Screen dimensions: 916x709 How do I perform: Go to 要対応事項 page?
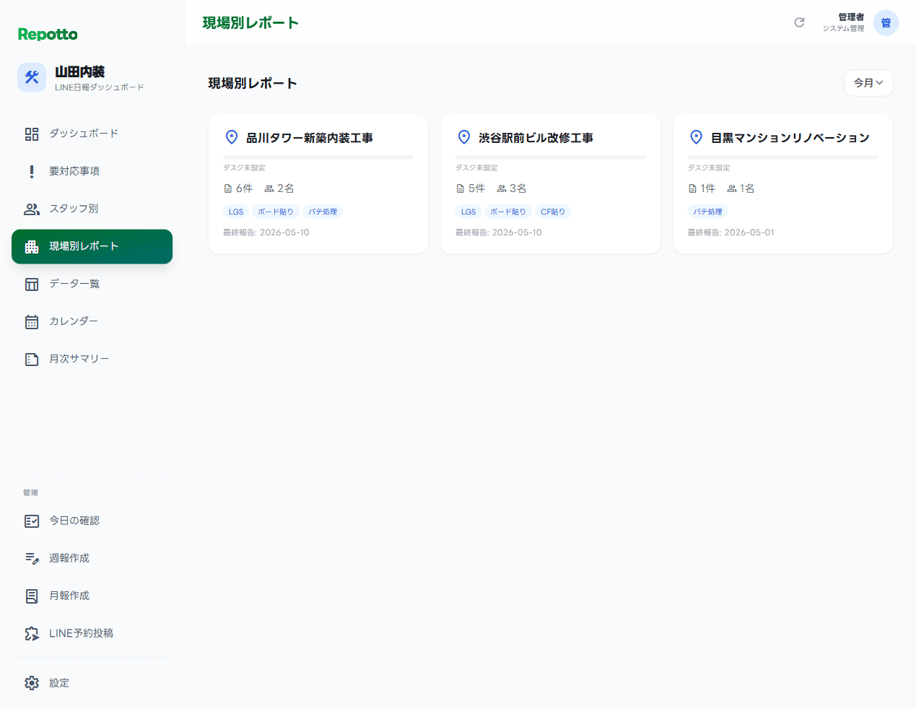92,171
